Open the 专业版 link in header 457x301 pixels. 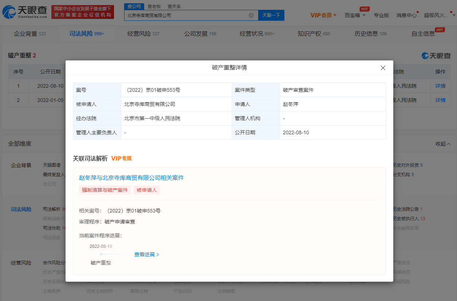point(381,15)
